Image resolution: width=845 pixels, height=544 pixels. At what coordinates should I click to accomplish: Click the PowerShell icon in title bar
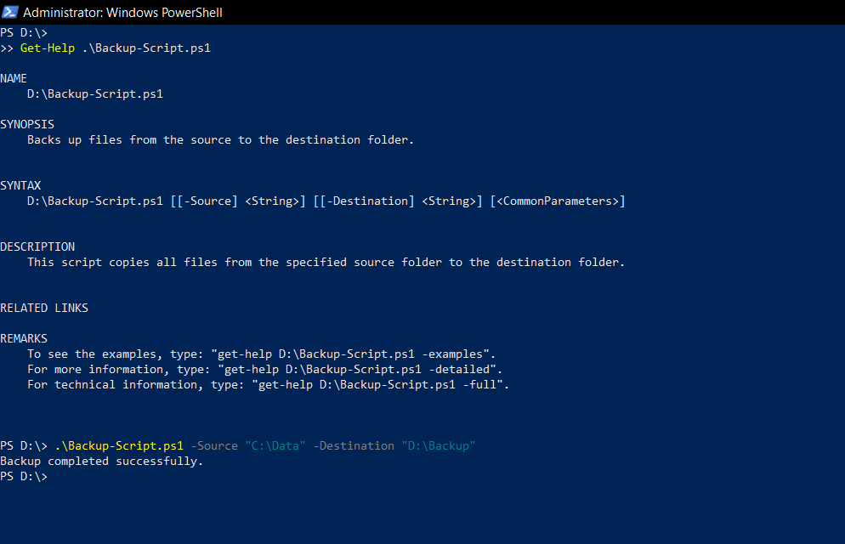click(x=10, y=12)
